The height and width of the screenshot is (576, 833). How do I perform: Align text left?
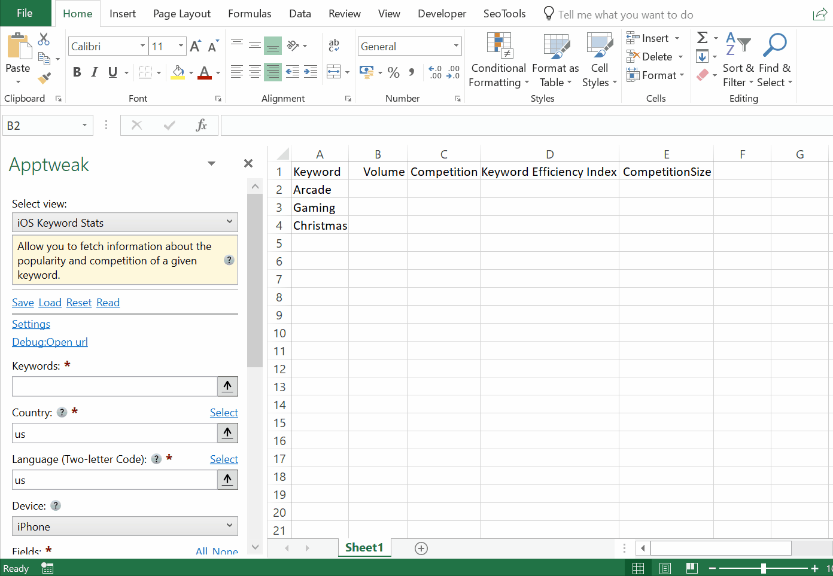coord(237,72)
